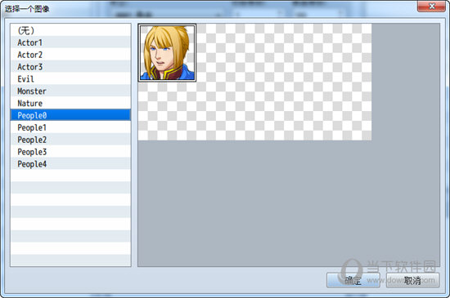Image resolution: width=450 pixels, height=298 pixels.
Task: Confirm with the 确定 button
Action: pyautogui.click(x=353, y=280)
